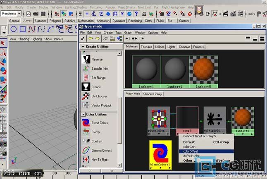Viewport: 267px width, 179px height.
Task: Choose colorGain in the connect input menu
Action: [x=206, y=147]
